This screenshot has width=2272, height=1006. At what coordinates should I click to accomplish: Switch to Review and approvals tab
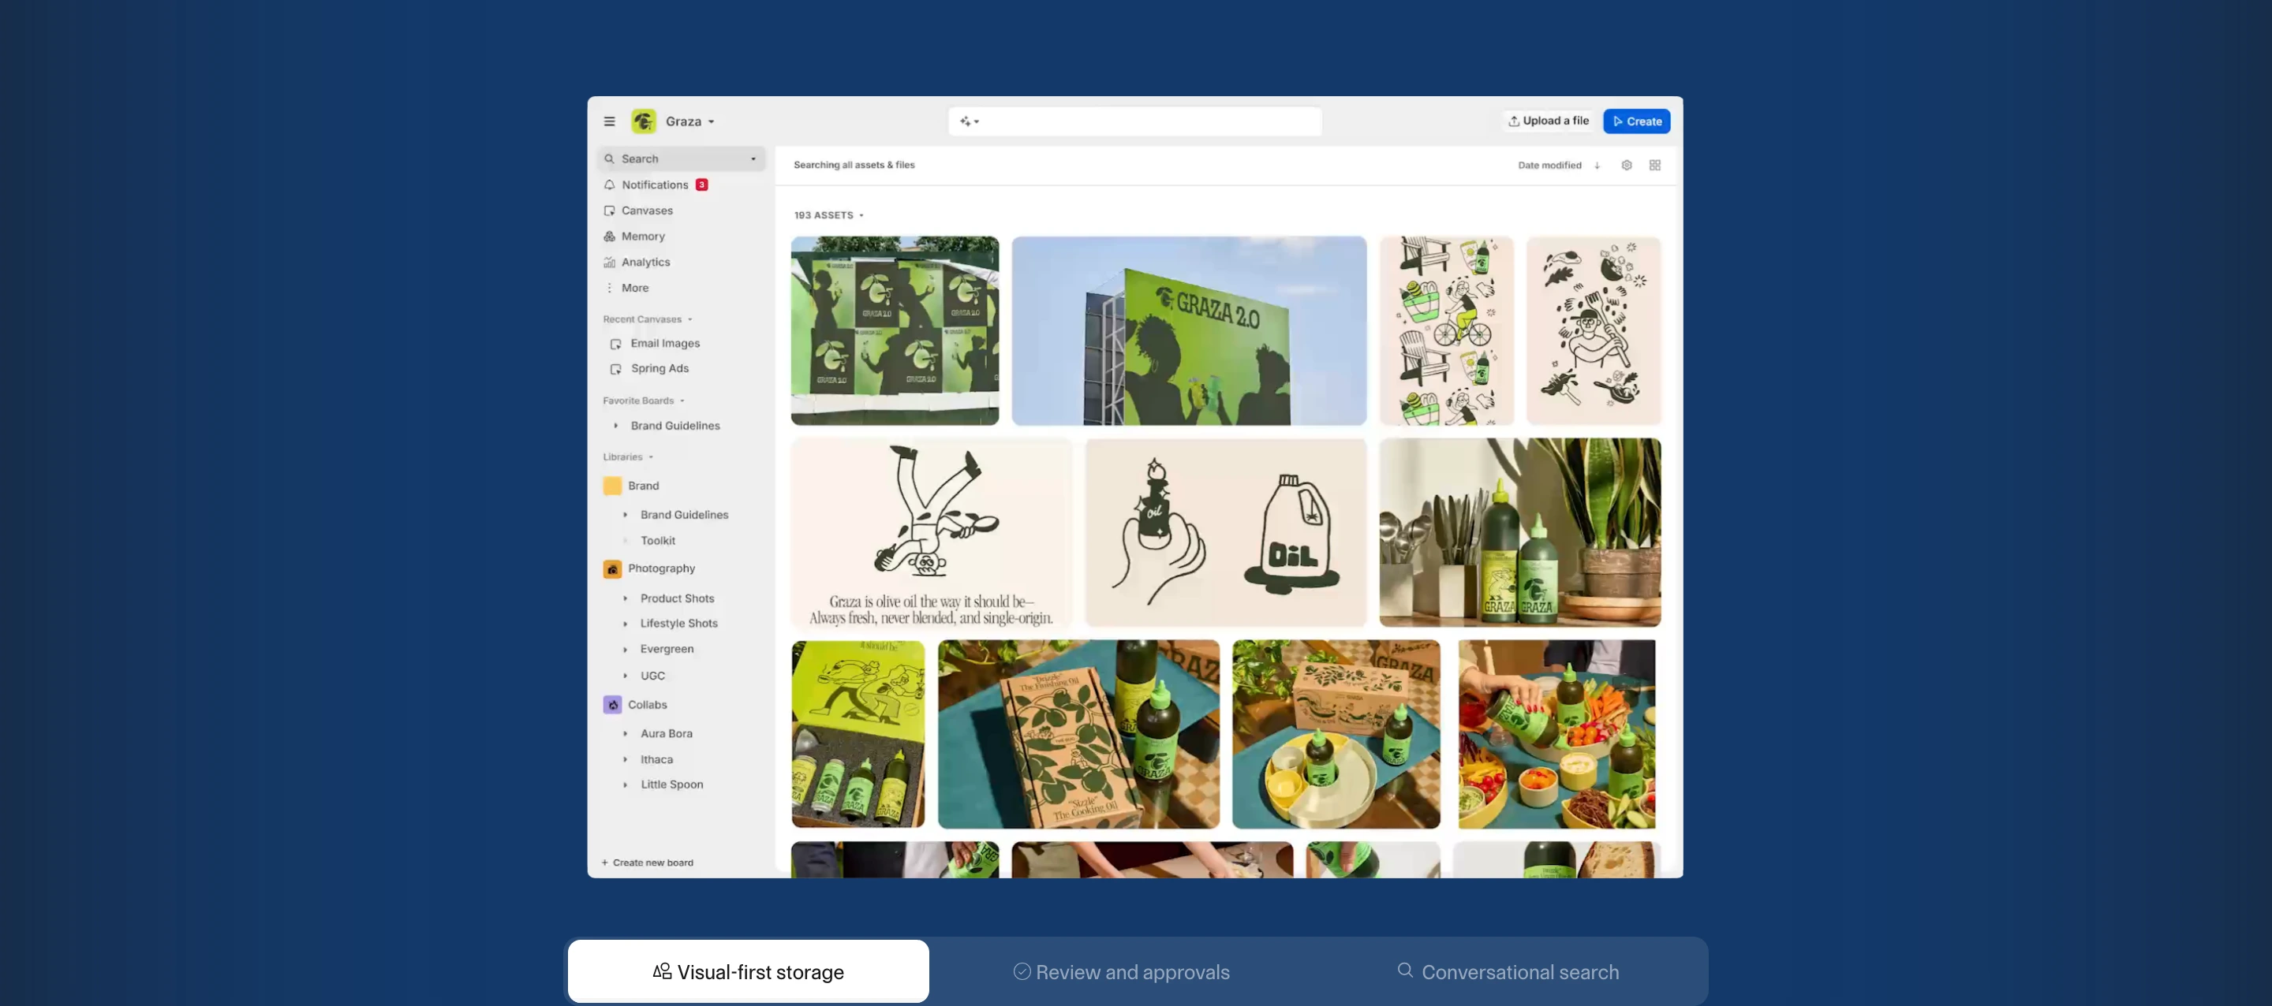[1122, 971]
